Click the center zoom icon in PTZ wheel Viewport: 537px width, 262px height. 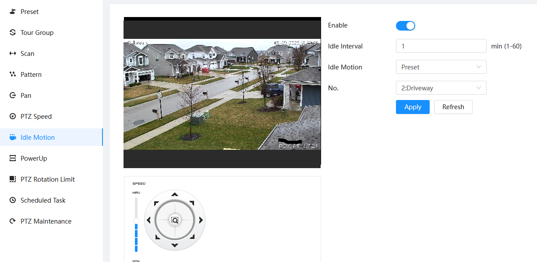pyautogui.click(x=175, y=221)
